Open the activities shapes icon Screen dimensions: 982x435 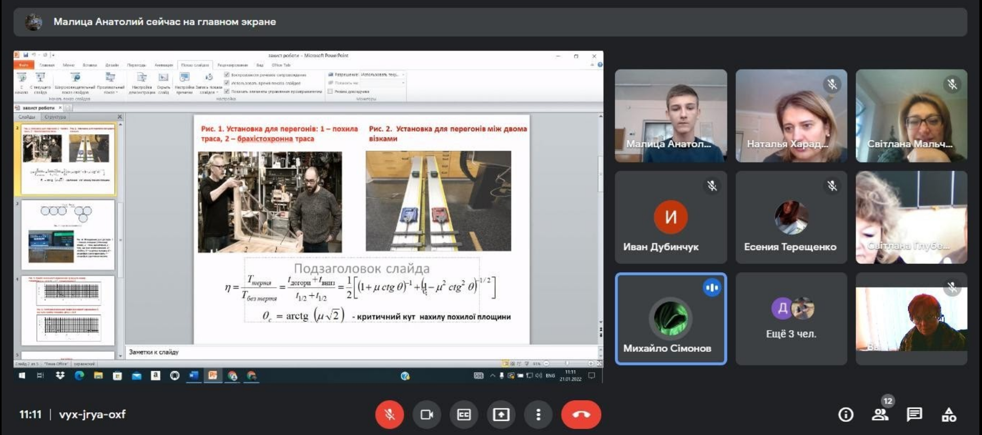click(949, 415)
